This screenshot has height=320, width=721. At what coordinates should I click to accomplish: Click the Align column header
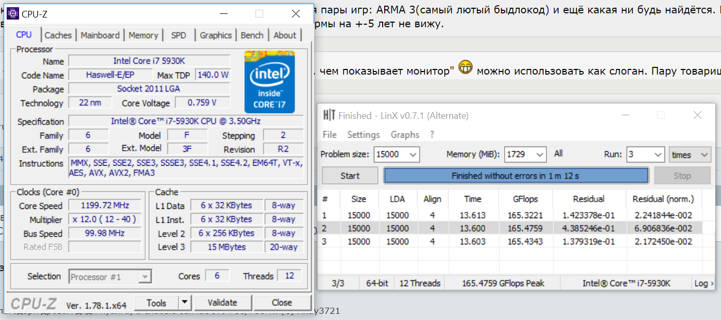click(432, 199)
